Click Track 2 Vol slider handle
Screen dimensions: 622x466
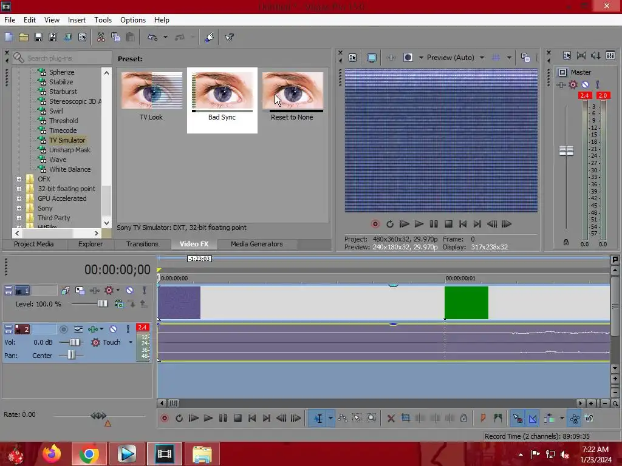click(x=75, y=342)
